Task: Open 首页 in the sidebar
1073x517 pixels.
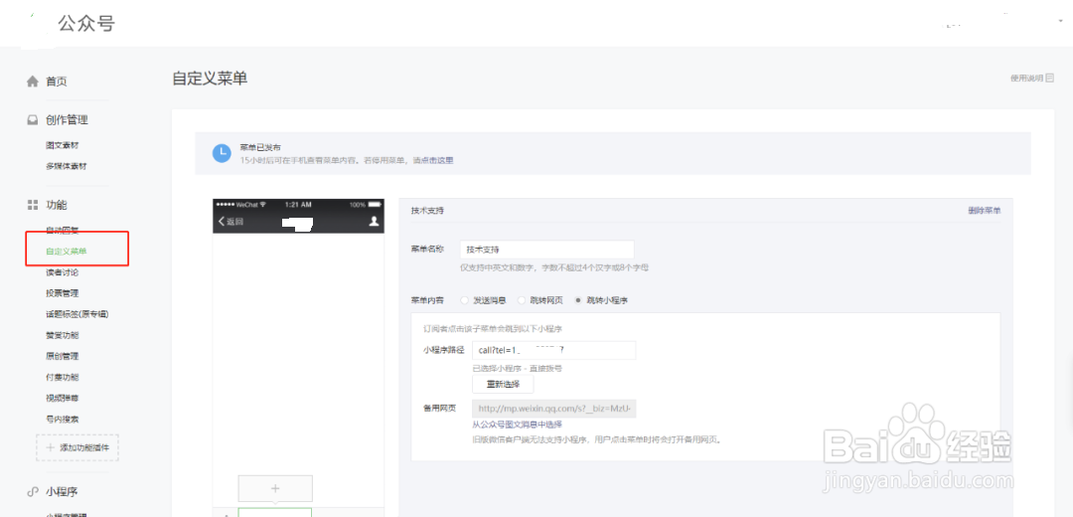Action: point(56,82)
